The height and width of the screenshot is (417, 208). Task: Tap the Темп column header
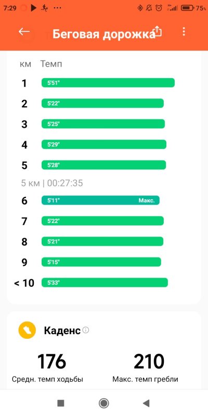pyautogui.click(x=51, y=64)
